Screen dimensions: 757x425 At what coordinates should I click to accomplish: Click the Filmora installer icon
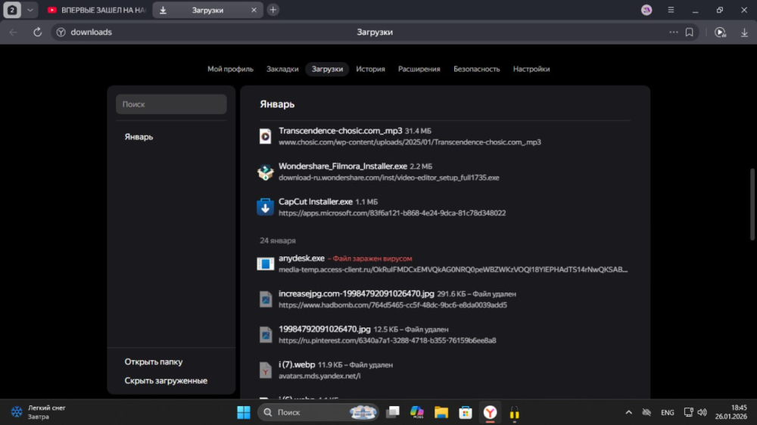pyautogui.click(x=265, y=172)
